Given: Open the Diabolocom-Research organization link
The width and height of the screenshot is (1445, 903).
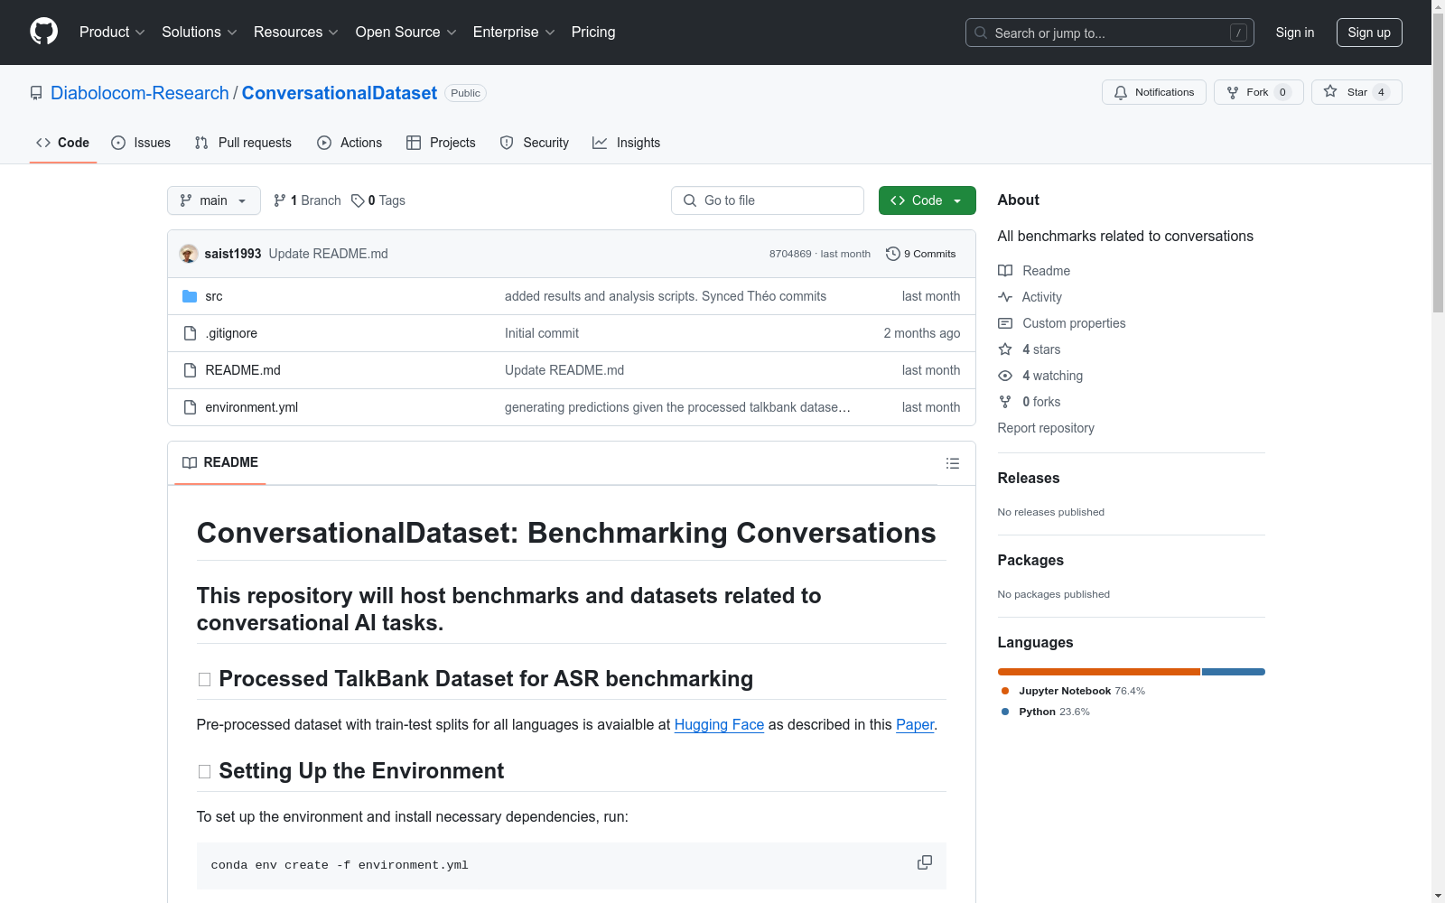Looking at the screenshot, I should coord(140,93).
